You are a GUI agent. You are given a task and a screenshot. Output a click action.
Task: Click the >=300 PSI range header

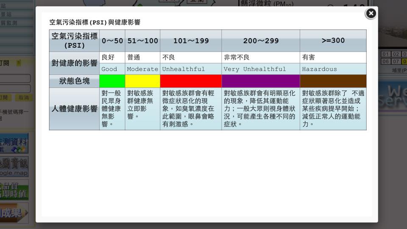333,41
